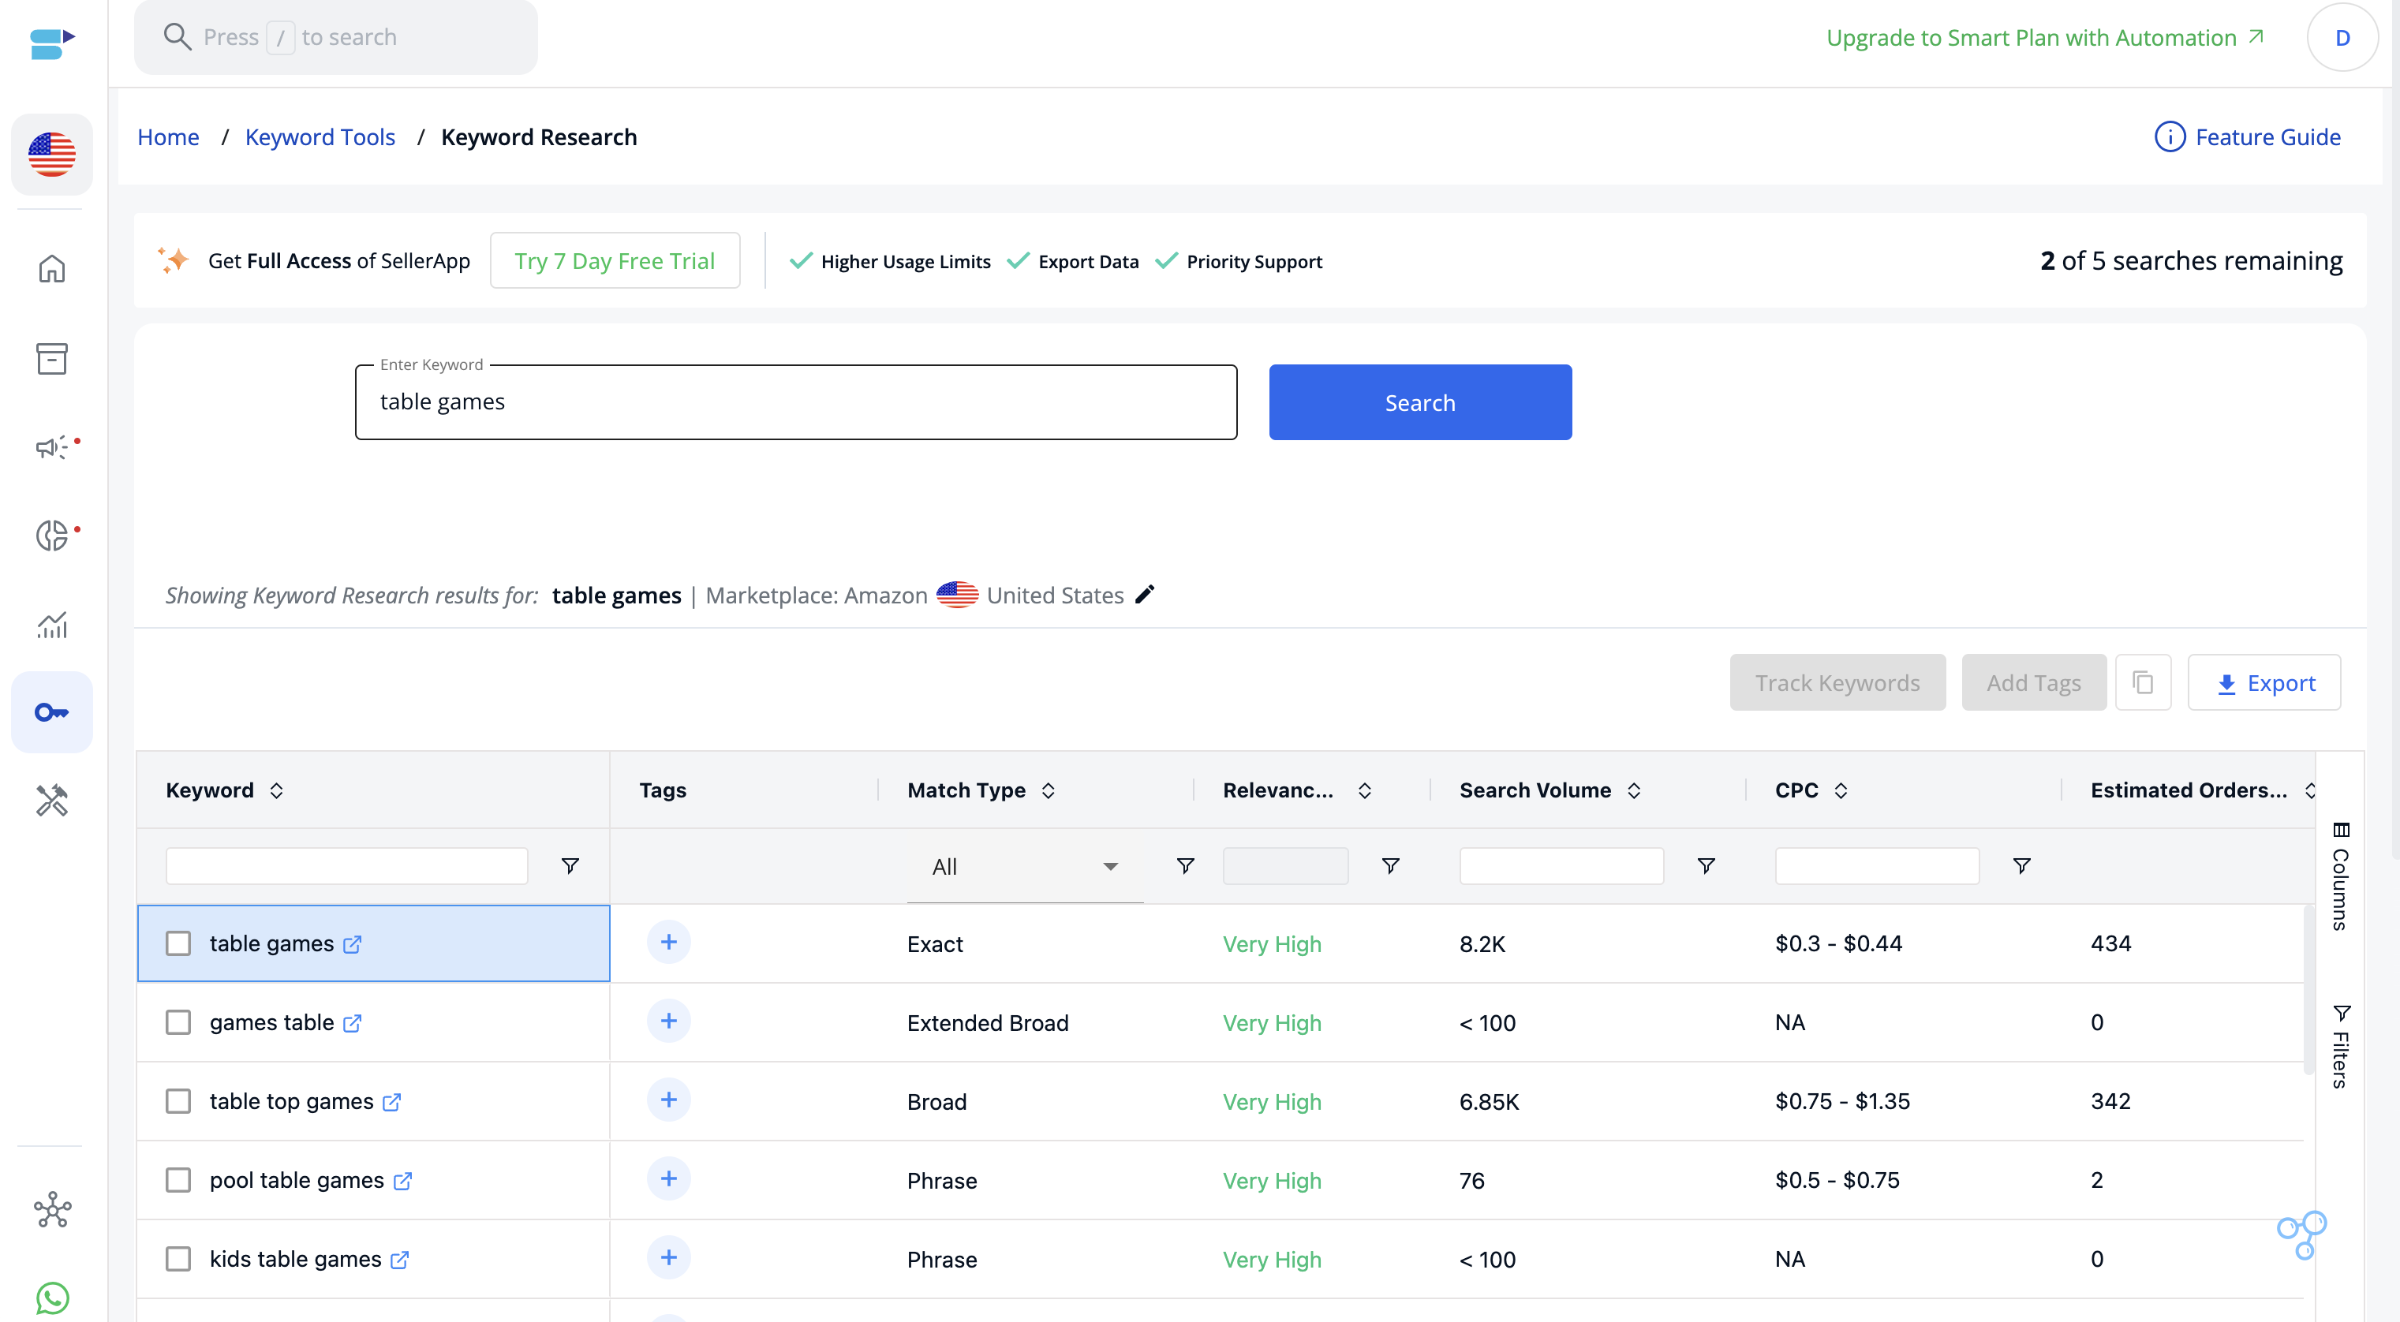The height and width of the screenshot is (1322, 2400).
Task: Open the Match Type All dropdown
Action: pos(1025,868)
